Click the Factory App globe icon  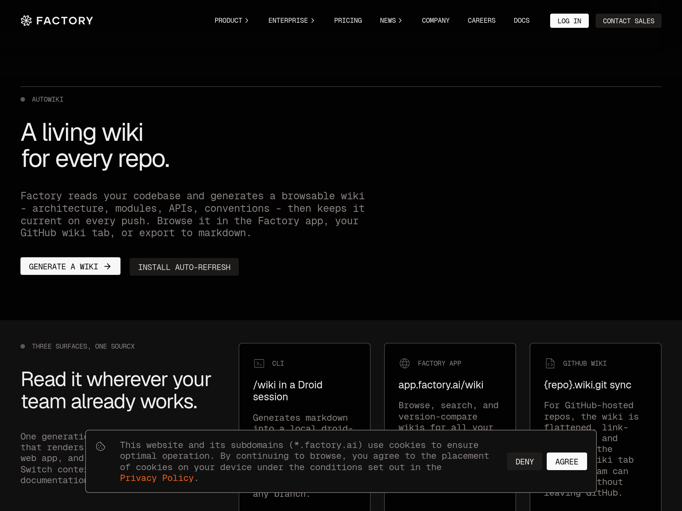coord(405,363)
